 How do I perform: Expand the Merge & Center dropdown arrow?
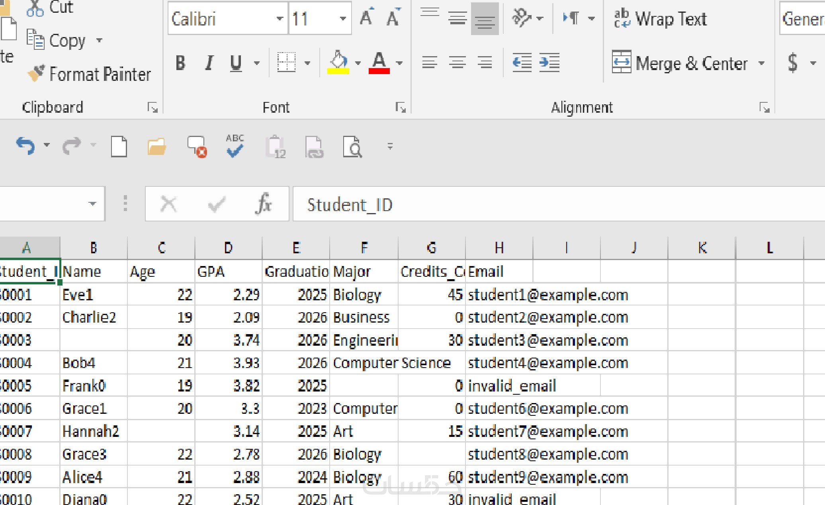pos(761,63)
